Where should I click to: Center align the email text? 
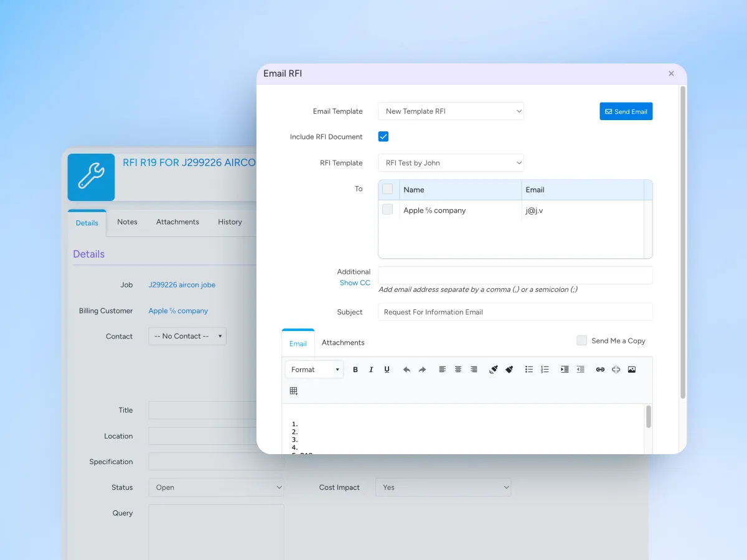coord(458,370)
